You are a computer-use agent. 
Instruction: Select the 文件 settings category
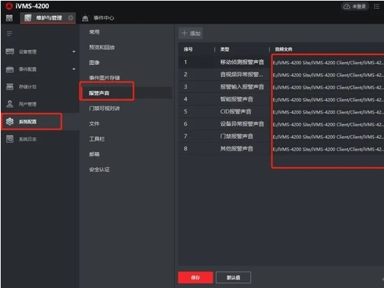click(94, 124)
